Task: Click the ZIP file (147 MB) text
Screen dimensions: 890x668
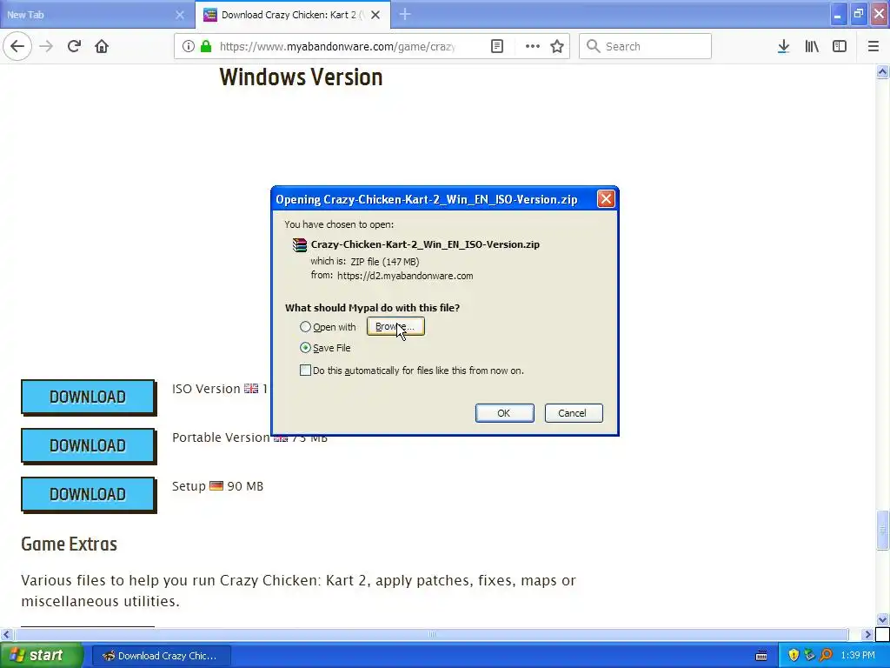Action: (384, 261)
